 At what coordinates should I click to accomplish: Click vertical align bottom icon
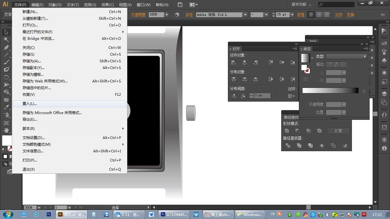click(x=292, y=62)
